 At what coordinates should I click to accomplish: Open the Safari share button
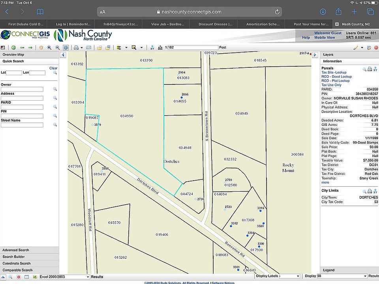click(x=338, y=11)
